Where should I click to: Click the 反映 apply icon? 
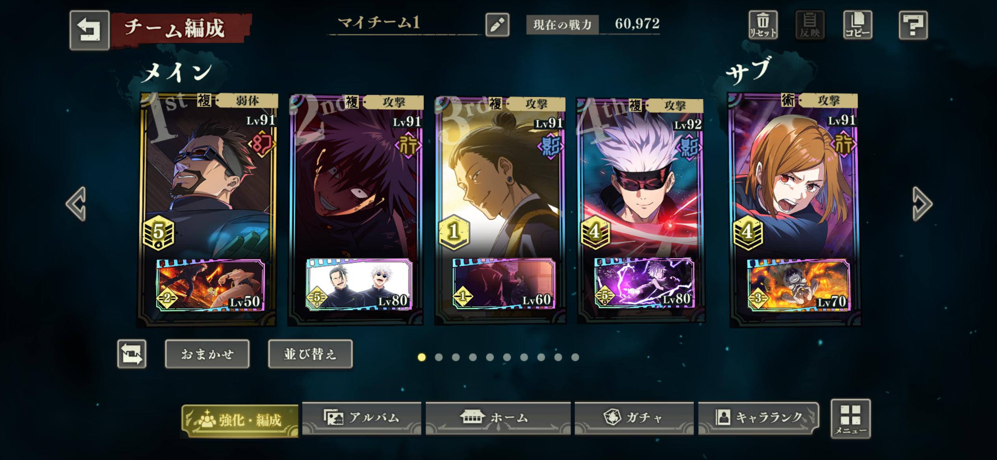click(810, 25)
